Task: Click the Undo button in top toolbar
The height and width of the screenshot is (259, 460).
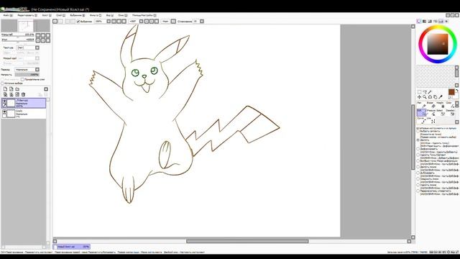Action: coord(55,21)
